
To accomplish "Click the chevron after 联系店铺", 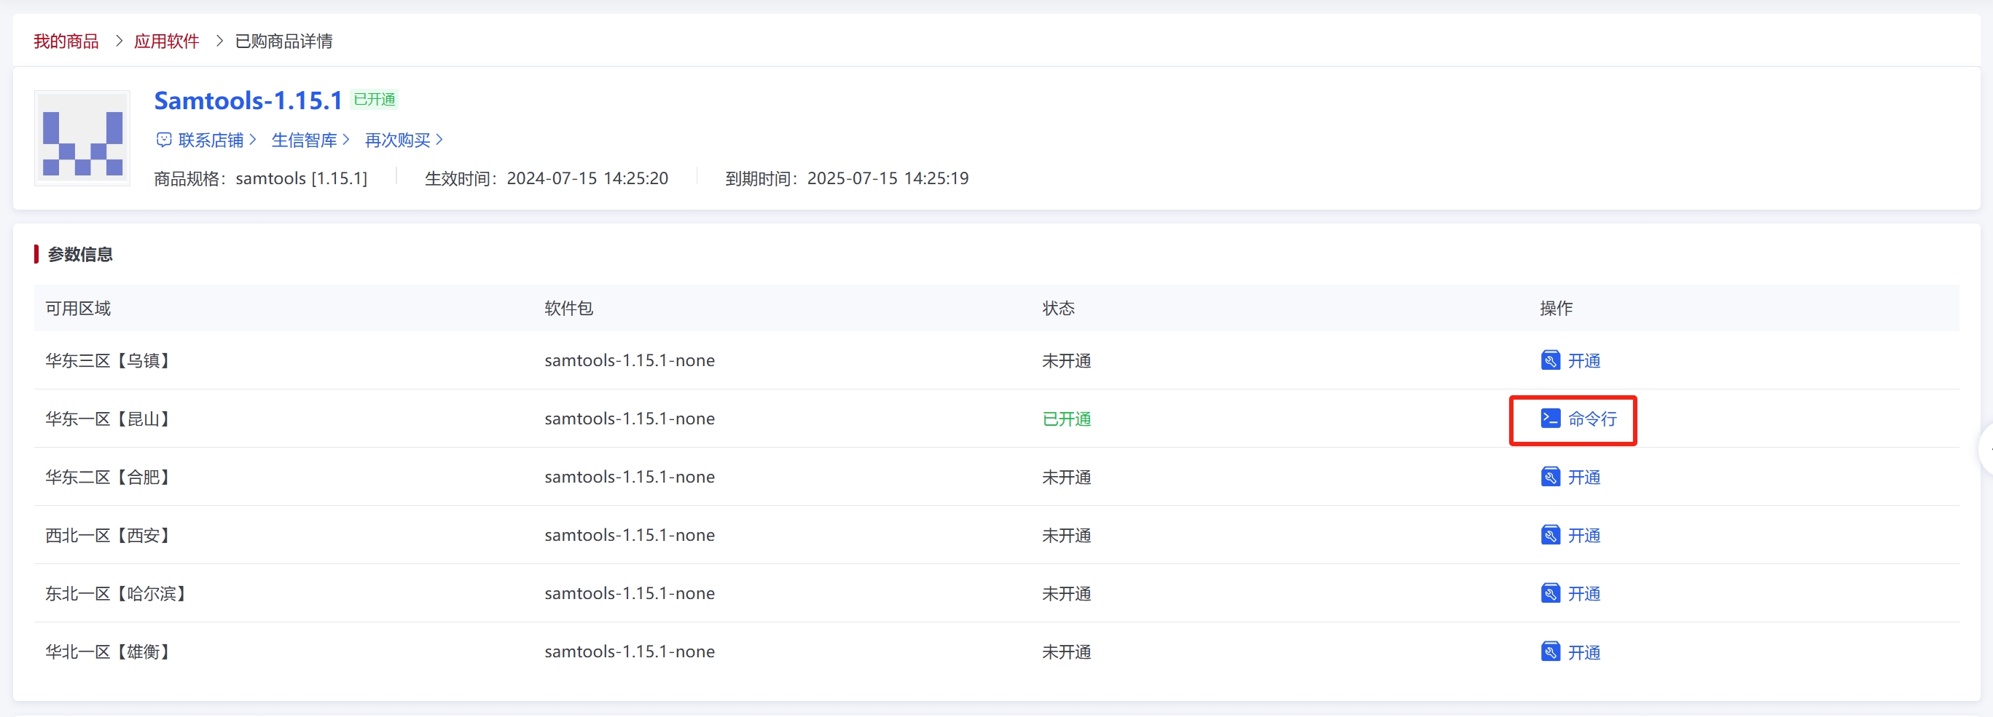I will pyautogui.click(x=252, y=140).
